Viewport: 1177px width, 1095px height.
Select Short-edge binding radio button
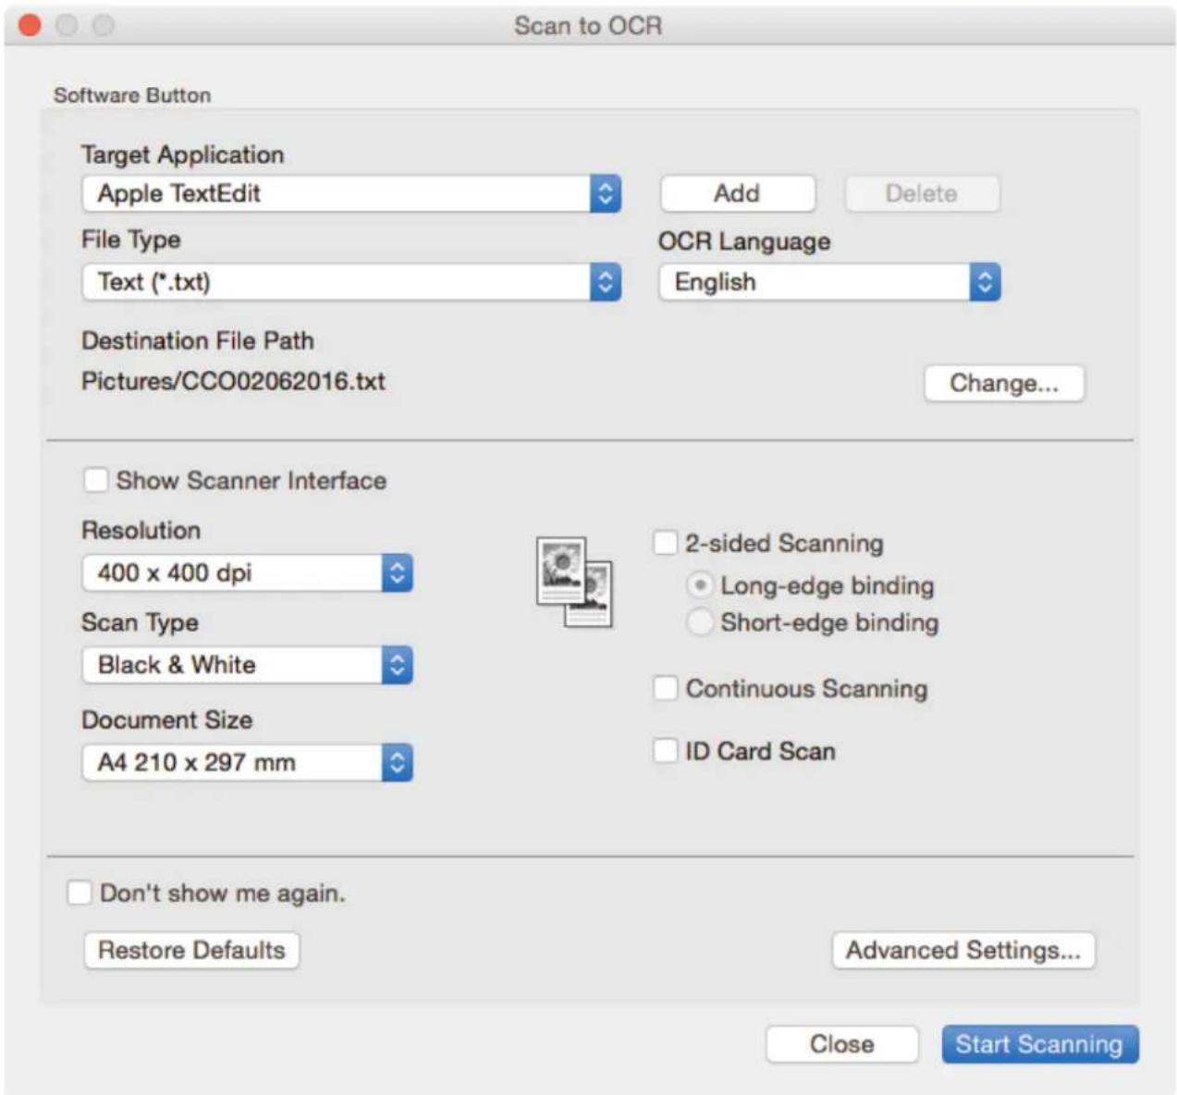coord(701,622)
